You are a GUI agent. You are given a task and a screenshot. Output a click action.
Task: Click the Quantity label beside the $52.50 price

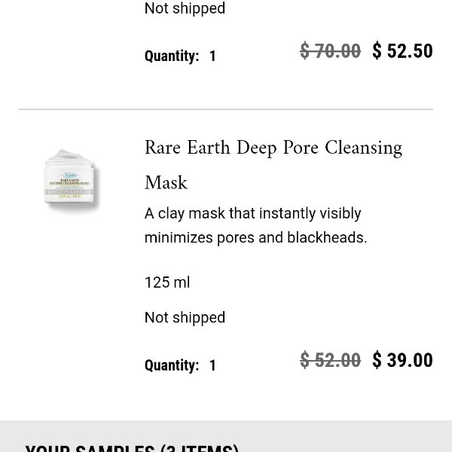point(171,56)
